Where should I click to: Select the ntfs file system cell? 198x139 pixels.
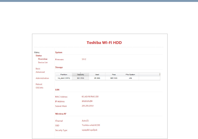tap(130, 78)
